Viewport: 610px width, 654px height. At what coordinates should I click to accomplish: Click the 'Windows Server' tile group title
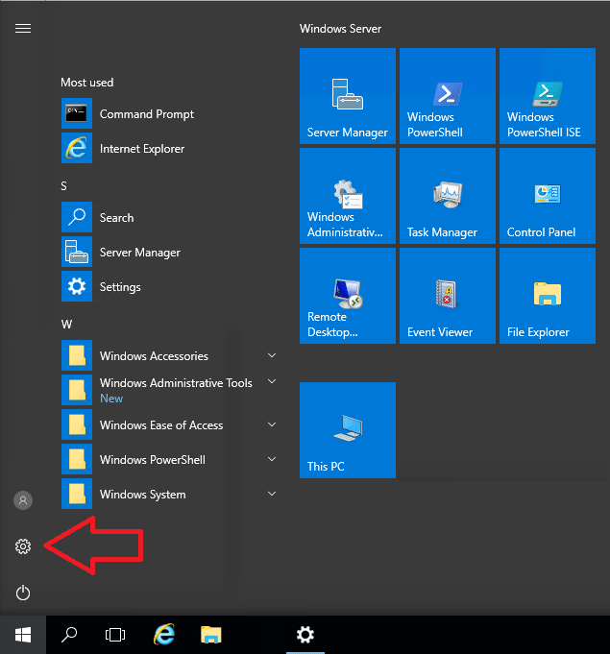(x=340, y=29)
